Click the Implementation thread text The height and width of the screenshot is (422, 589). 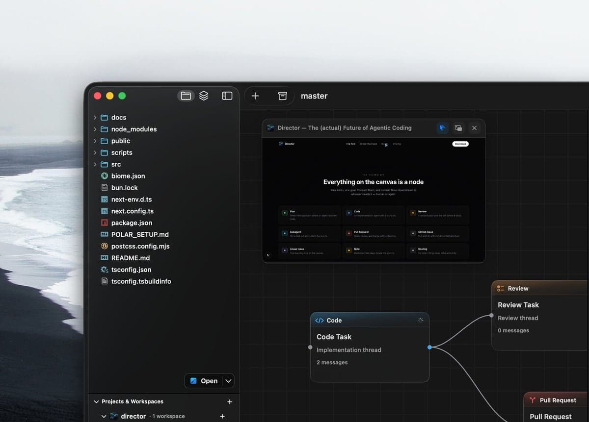click(349, 350)
